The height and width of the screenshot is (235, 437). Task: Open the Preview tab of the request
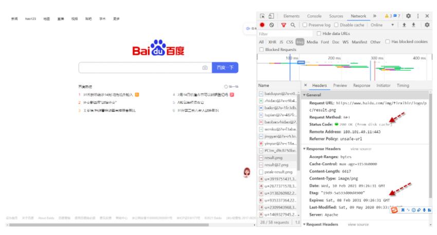tap(340, 85)
